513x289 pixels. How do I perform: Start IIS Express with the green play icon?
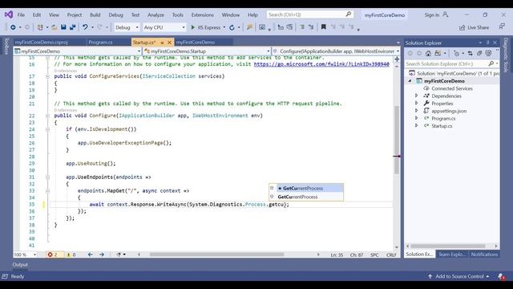pyautogui.click(x=193, y=27)
